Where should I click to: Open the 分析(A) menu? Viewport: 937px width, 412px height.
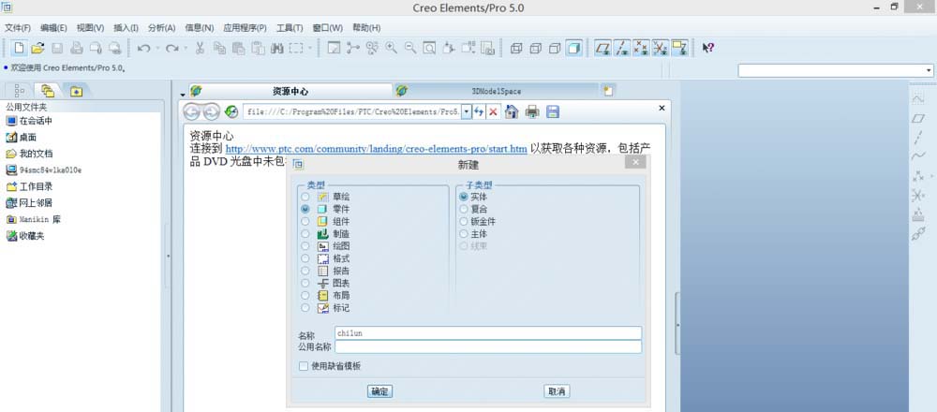tap(162, 27)
